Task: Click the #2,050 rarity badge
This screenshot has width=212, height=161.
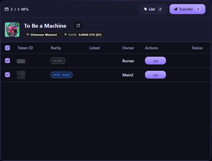Action: 58,61
